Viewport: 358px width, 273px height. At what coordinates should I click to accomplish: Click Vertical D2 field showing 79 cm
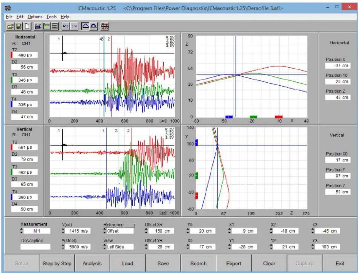[x=24, y=159]
